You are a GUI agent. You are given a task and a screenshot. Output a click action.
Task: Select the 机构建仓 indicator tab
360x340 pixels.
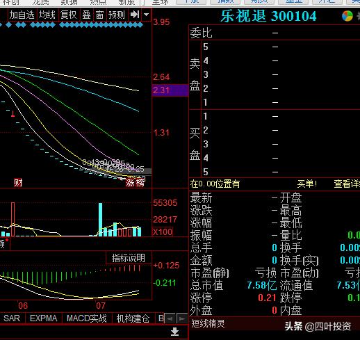point(133,318)
